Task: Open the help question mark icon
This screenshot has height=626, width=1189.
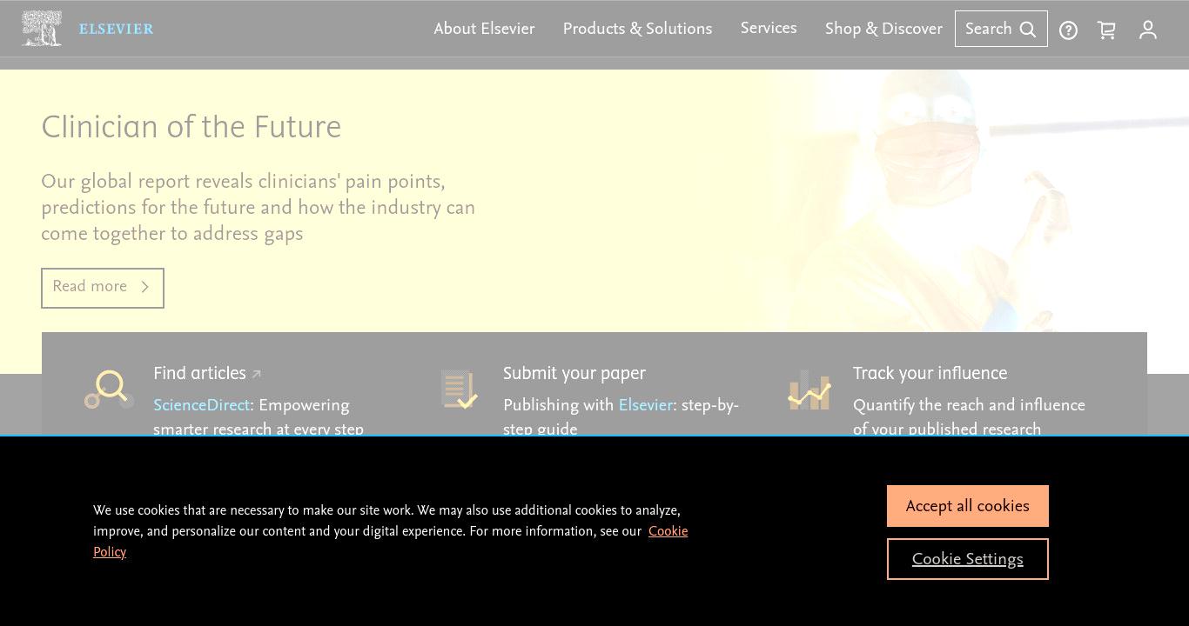Action: pyautogui.click(x=1068, y=30)
